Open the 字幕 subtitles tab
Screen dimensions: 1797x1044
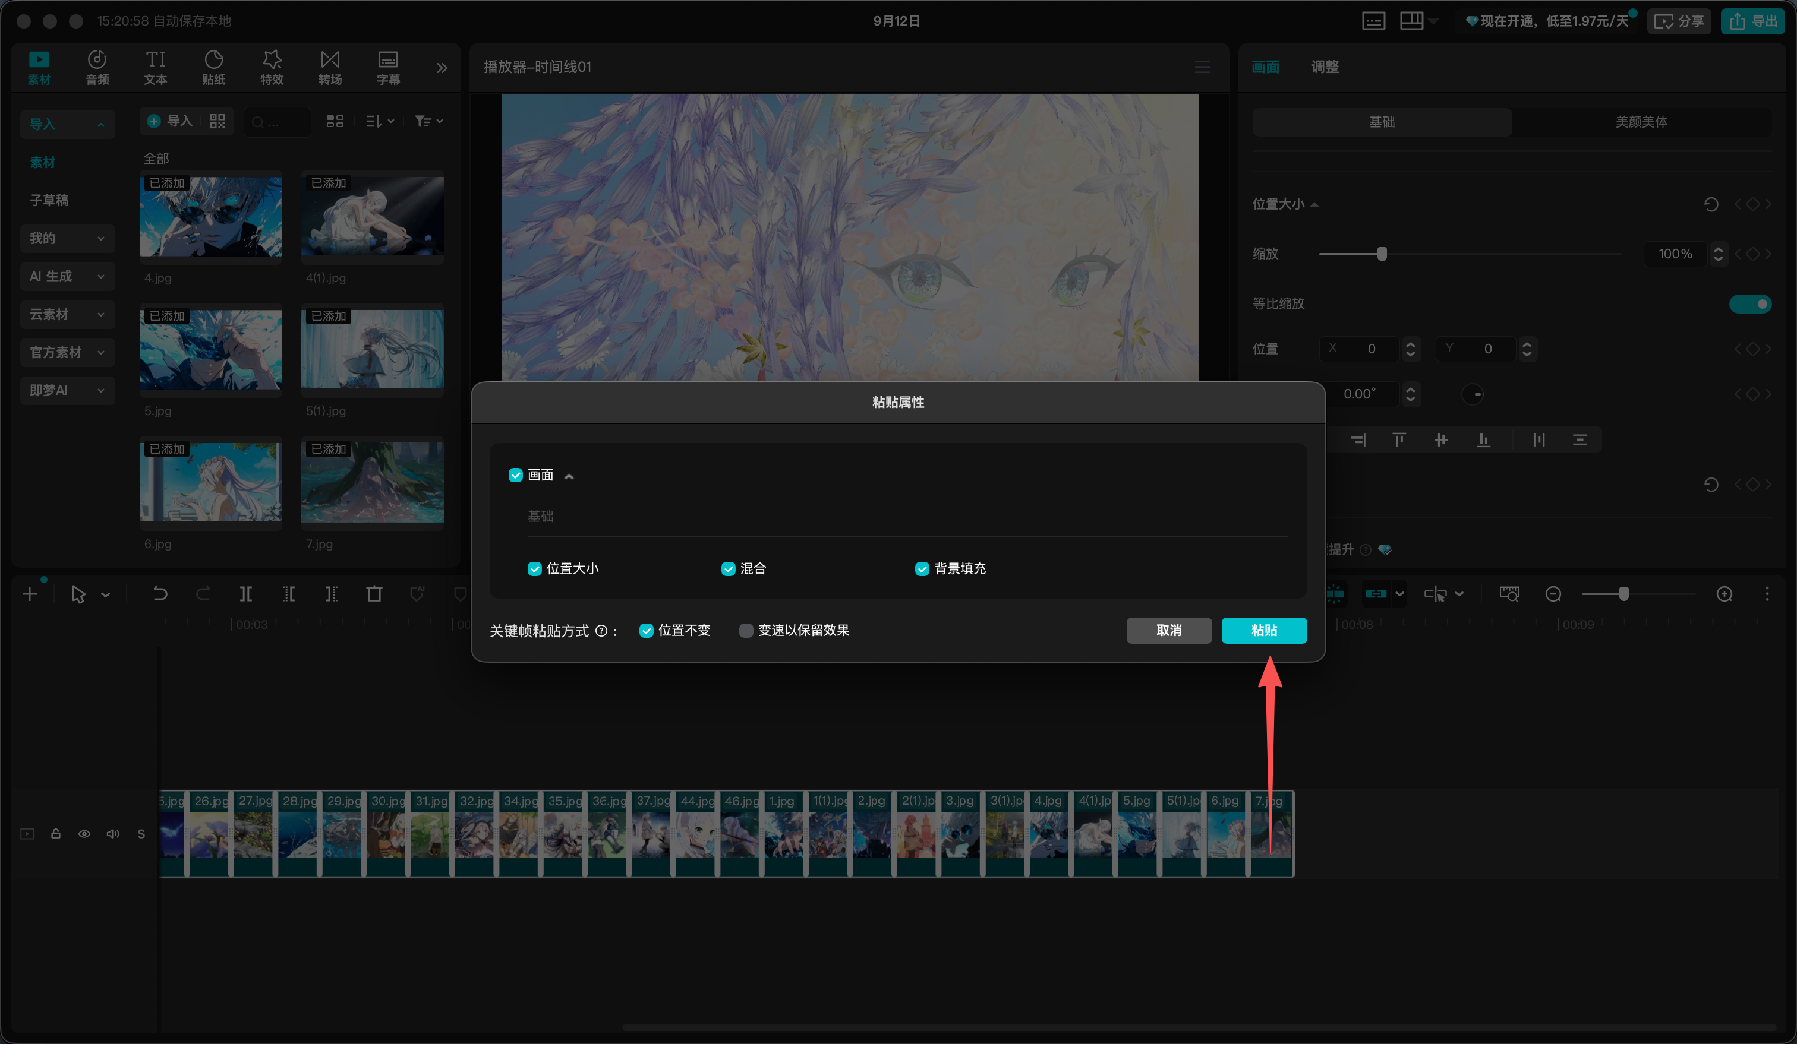click(x=389, y=68)
